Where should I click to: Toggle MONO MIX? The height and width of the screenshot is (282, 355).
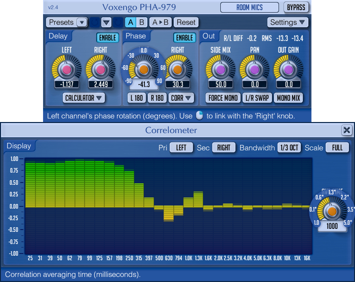click(289, 98)
